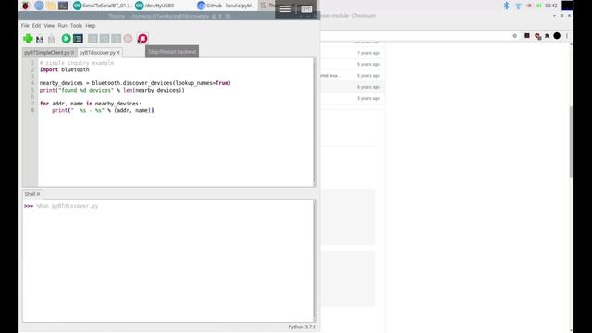Run current script with green play icon
Screen dimensions: 592x333
coord(66,39)
